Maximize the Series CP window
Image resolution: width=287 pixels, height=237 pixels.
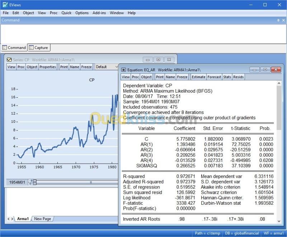tap(159, 60)
